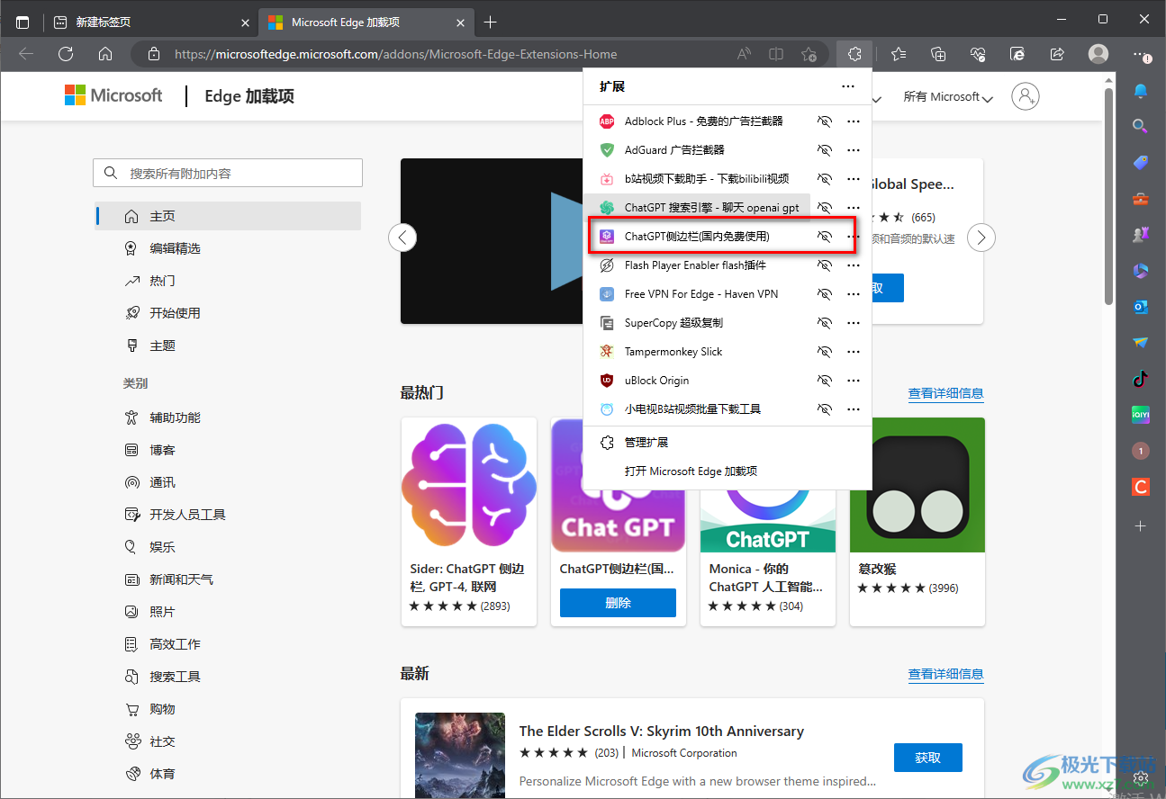Viewport: 1166px width, 799px height.
Task: Toggle visibility eye for ChatGPT侧边栏
Action: (x=824, y=237)
